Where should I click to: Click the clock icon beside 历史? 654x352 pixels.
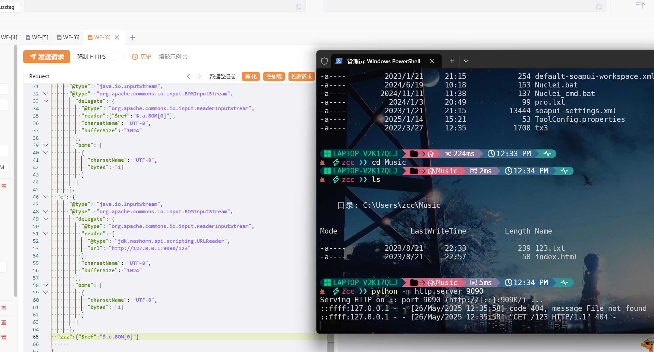[x=135, y=57]
